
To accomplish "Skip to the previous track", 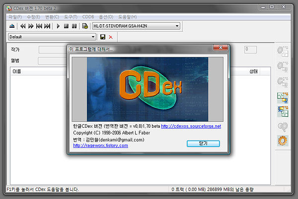I will coord(39,26).
